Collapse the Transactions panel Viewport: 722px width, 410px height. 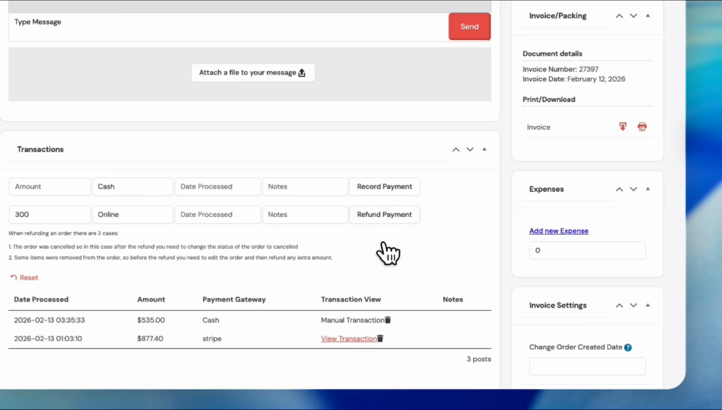click(x=484, y=149)
